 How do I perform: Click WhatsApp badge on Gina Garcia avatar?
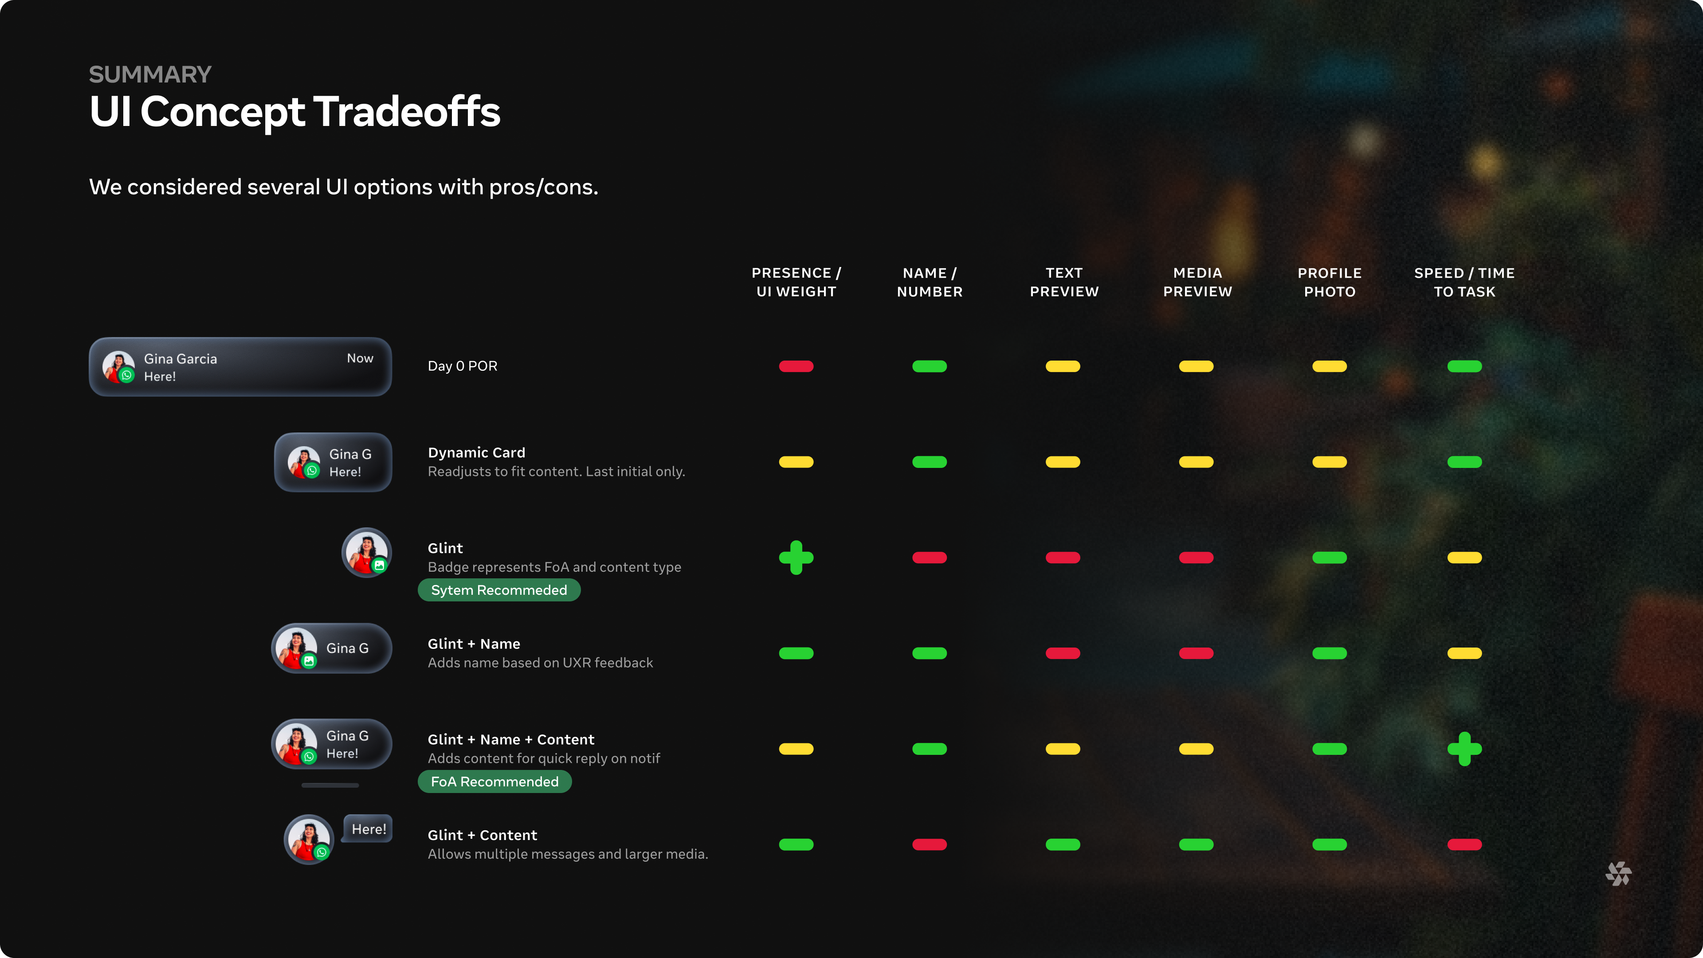click(x=127, y=376)
